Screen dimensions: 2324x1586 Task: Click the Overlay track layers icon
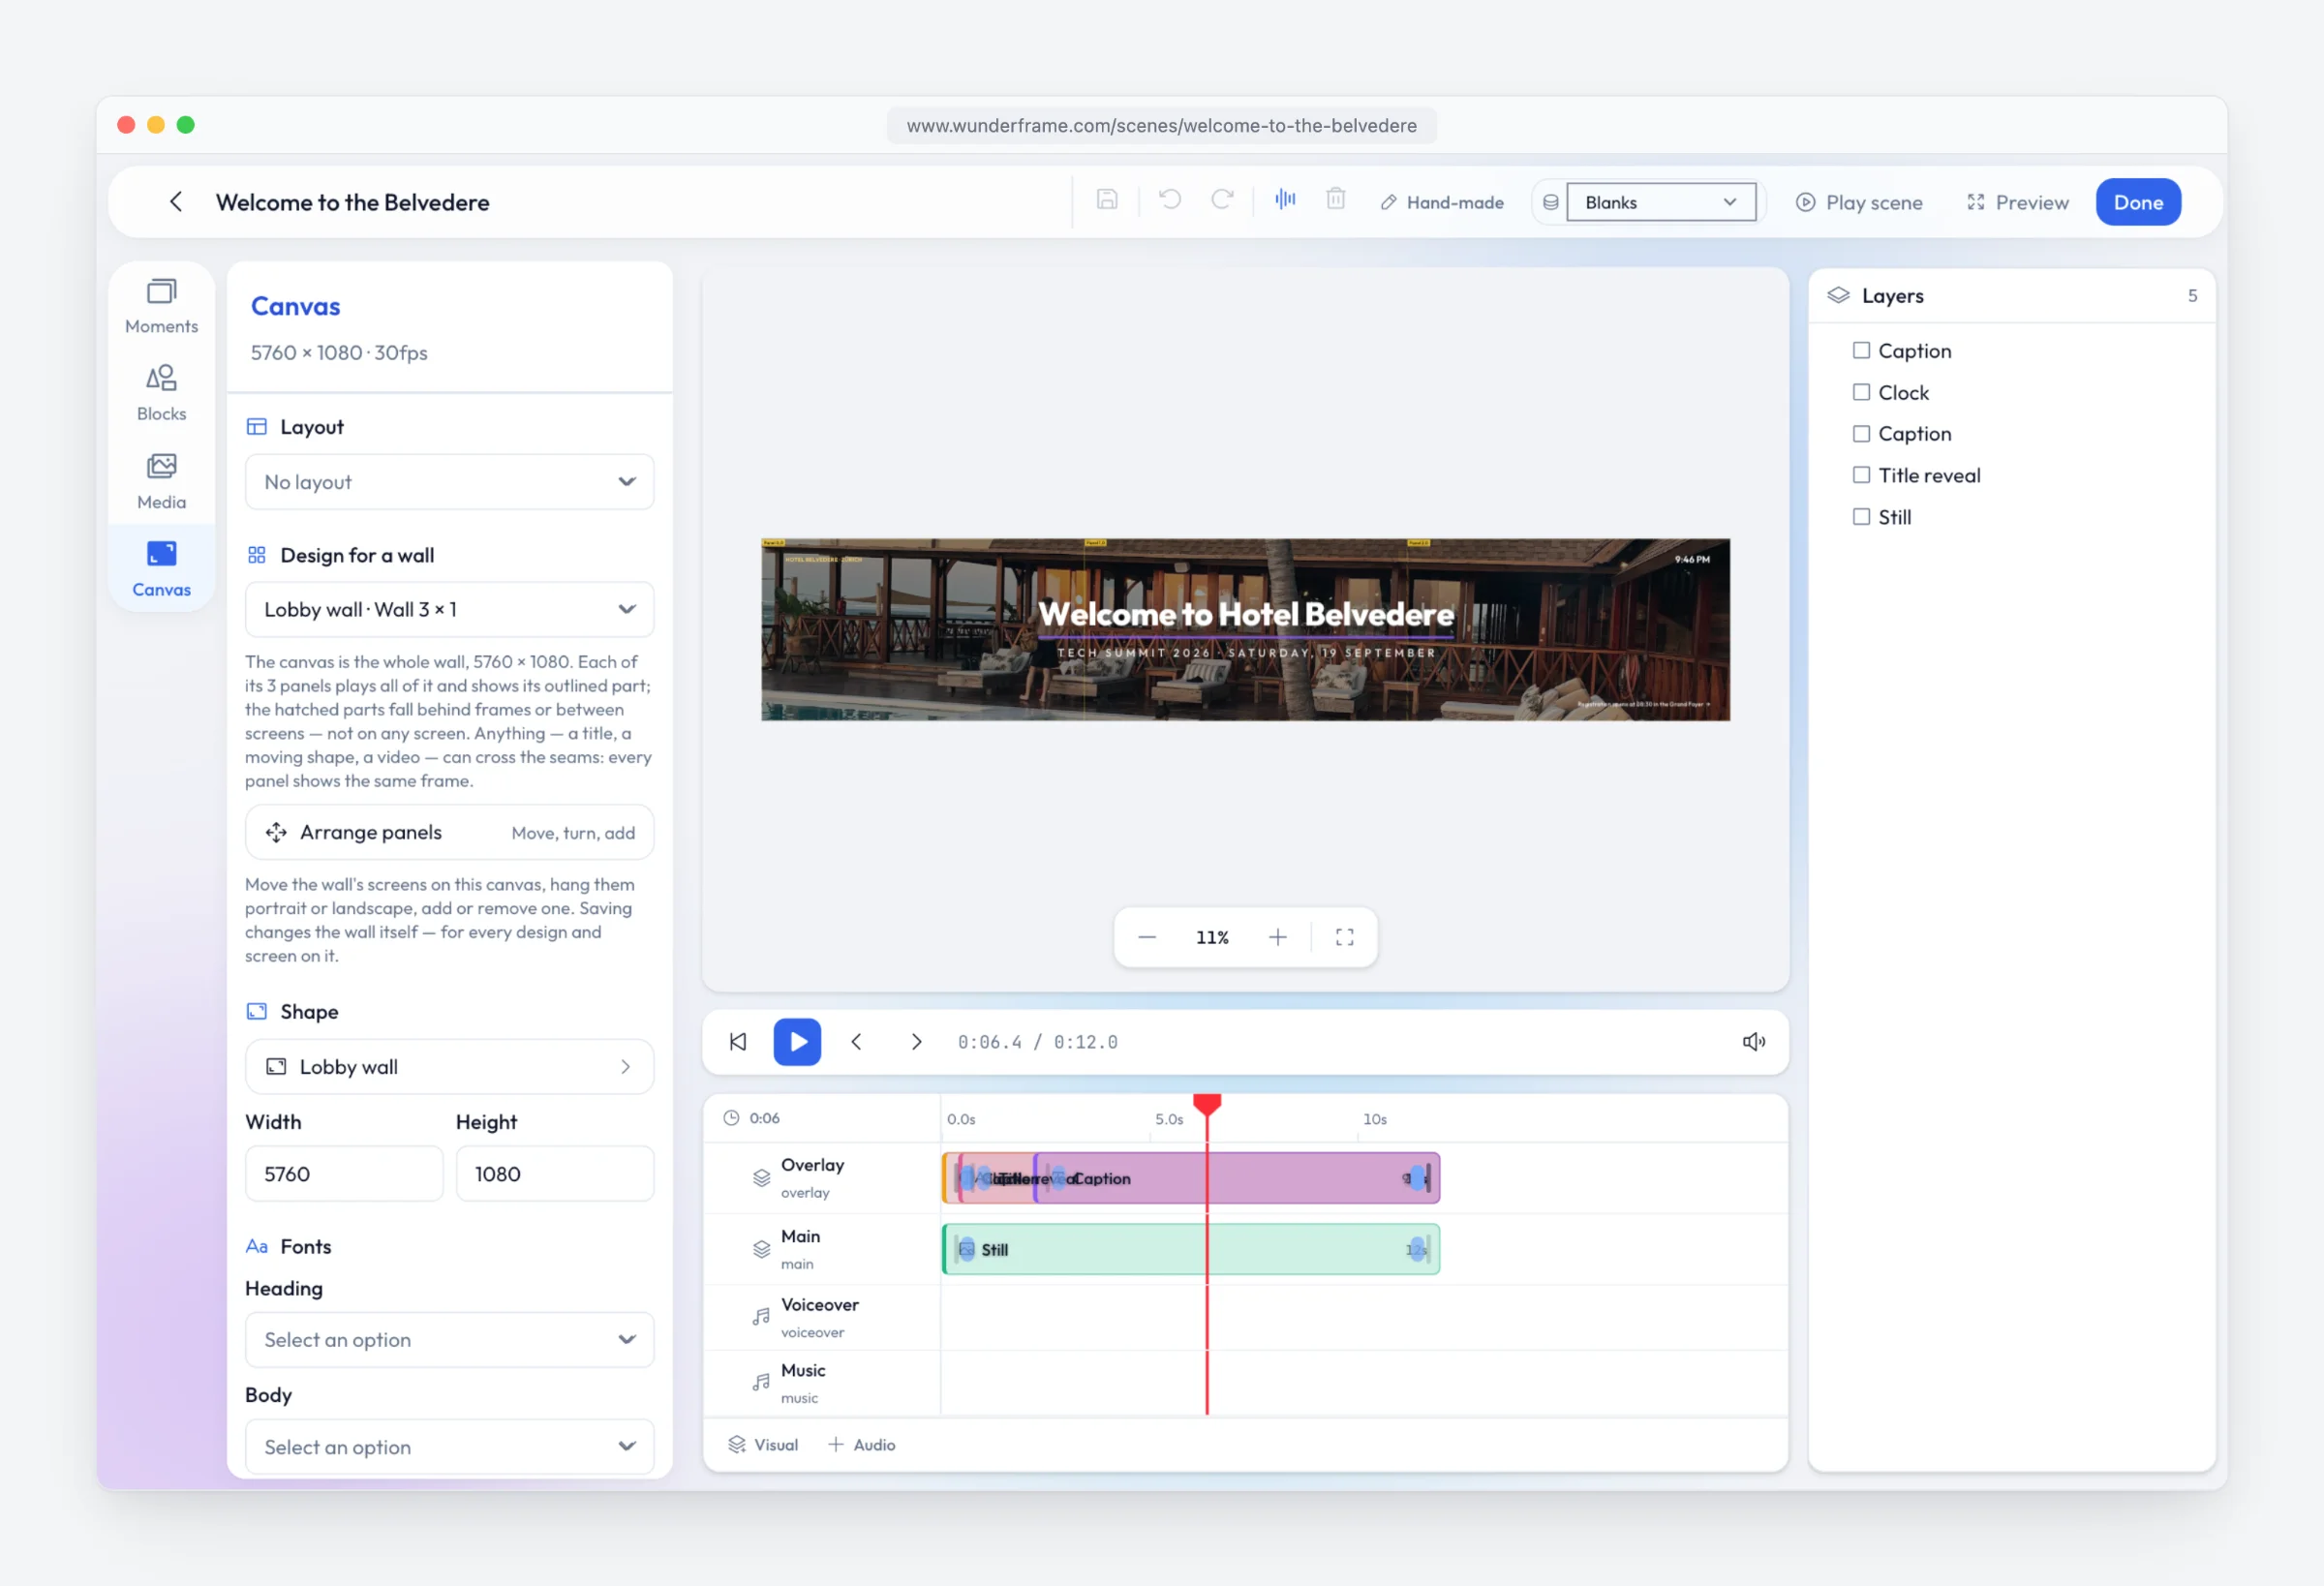[761, 1178]
